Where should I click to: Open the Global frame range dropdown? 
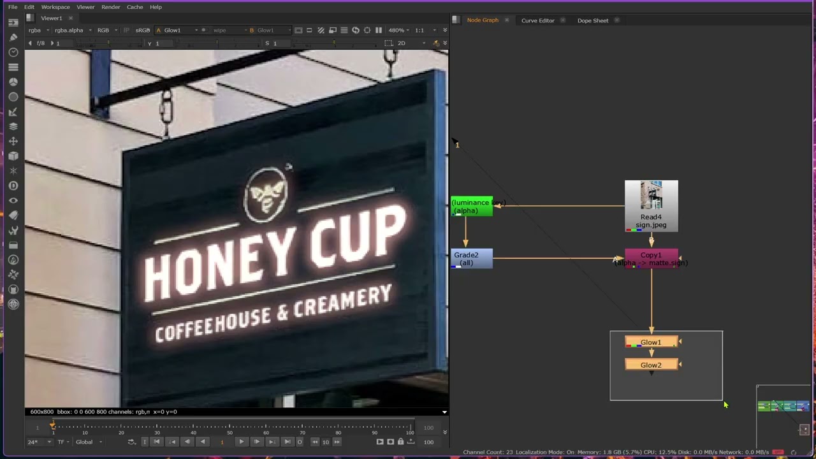[88, 442]
